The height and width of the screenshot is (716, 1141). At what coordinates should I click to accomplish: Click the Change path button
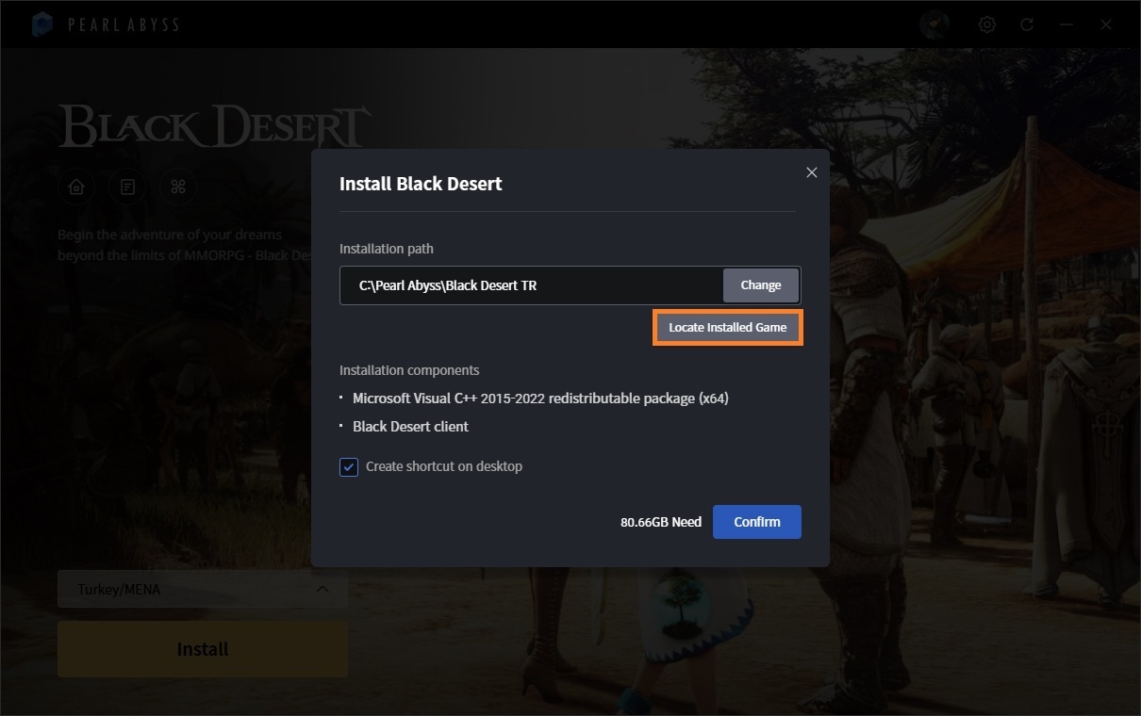coord(761,285)
